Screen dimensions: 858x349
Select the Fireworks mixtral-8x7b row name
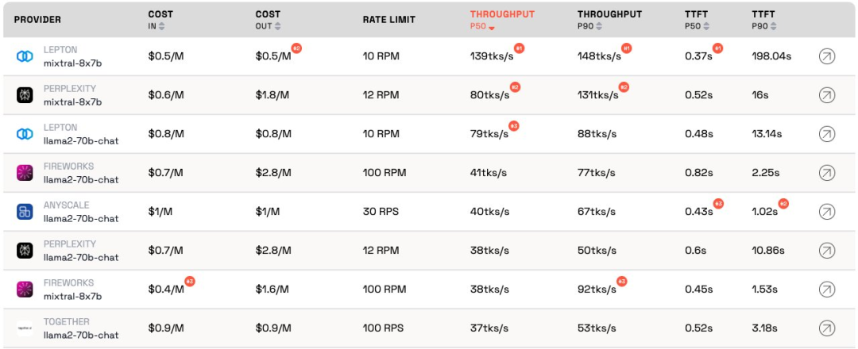(x=72, y=296)
